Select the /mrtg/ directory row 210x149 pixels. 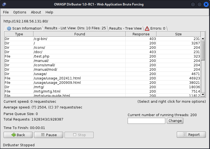coord(102,87)
